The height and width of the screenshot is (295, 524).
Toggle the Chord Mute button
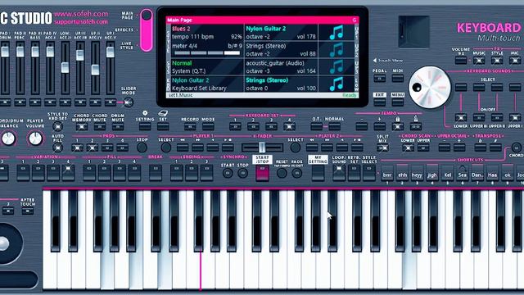99,127
